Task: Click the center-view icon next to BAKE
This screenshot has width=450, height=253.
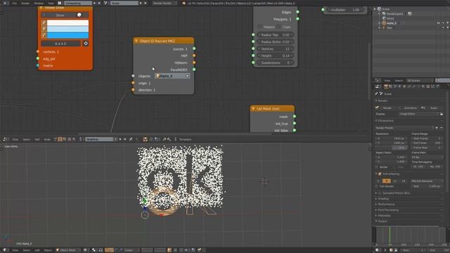Action: [x=86, y=44]
